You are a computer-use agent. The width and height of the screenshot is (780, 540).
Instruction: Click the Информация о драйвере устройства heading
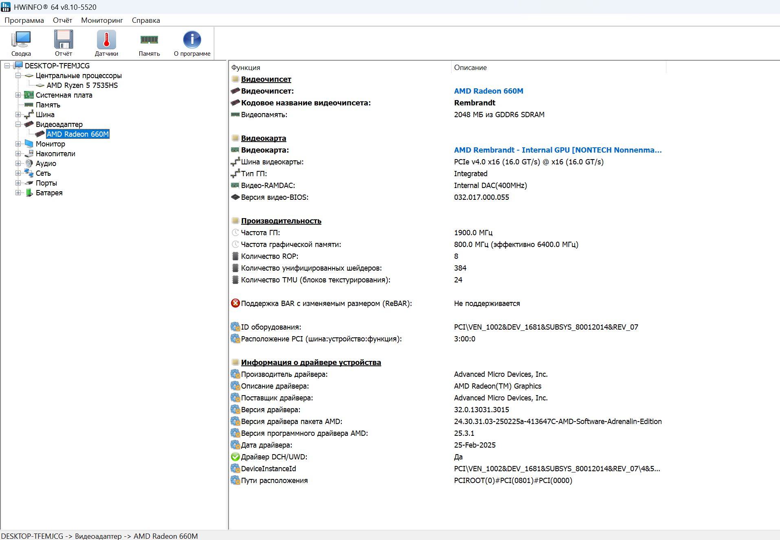point(311,362)
